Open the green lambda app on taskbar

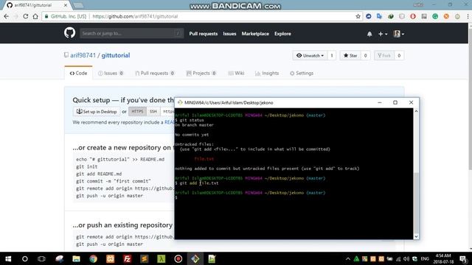click(162, 258)
